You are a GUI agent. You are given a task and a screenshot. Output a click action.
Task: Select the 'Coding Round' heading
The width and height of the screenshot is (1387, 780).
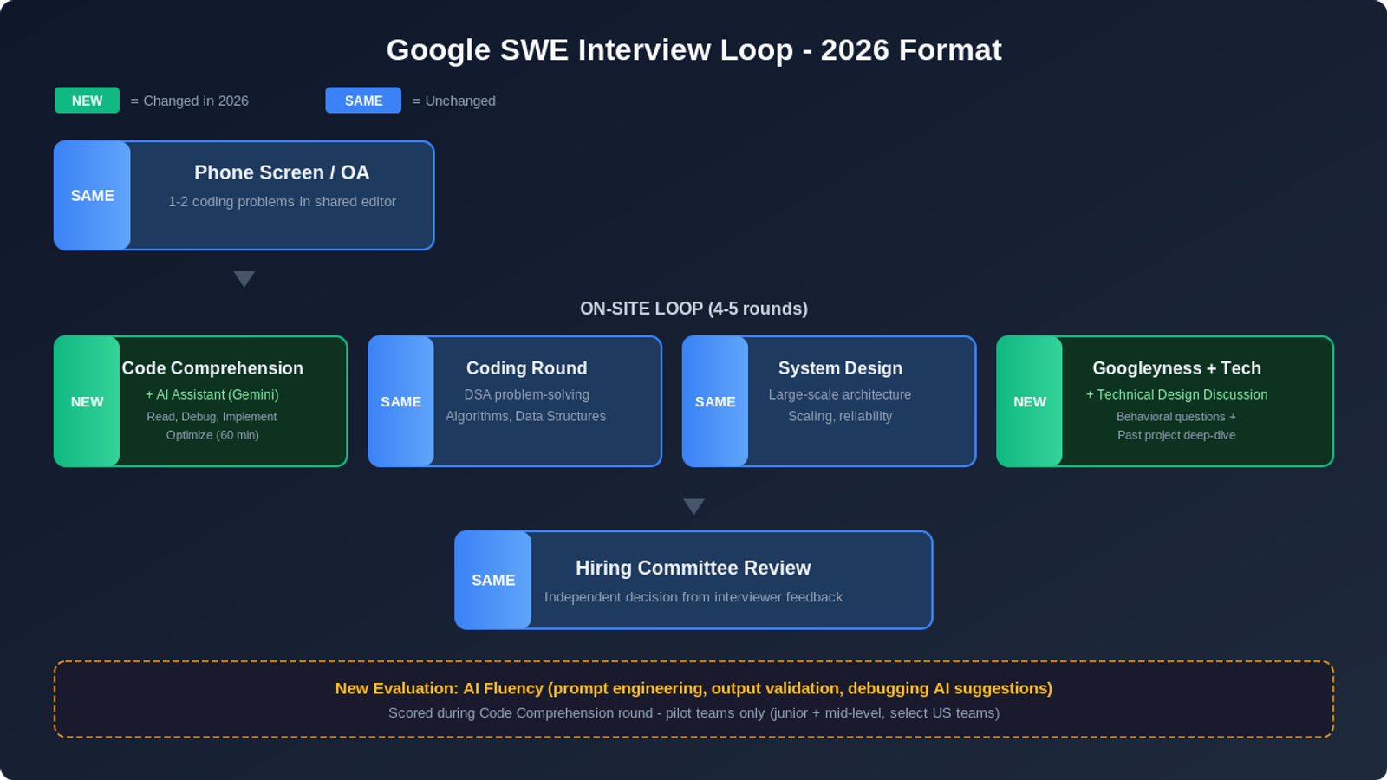[x=526, y=368]
